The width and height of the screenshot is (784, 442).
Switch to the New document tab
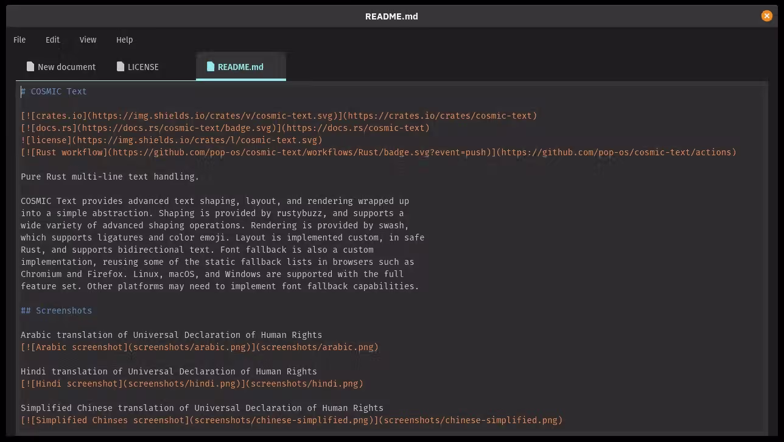(x=60, y=66)
